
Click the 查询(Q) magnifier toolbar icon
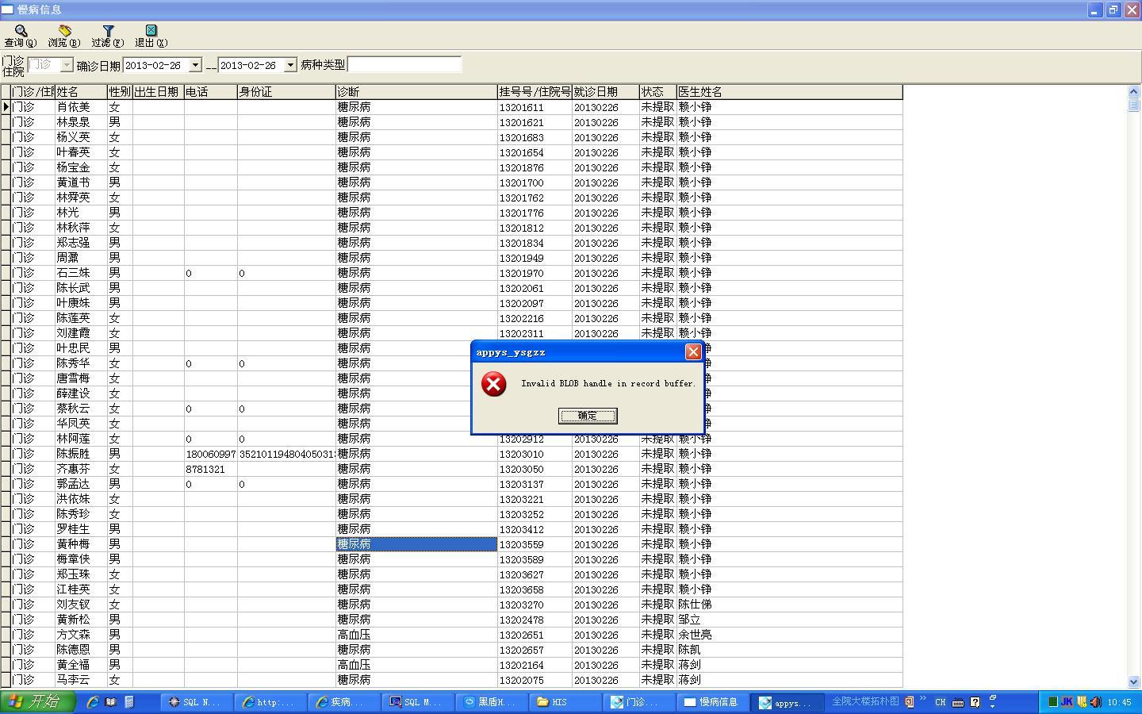tap(21, 36)
